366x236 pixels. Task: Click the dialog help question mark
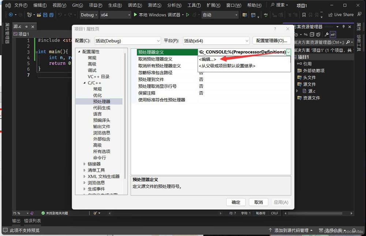tap(275, 29)
